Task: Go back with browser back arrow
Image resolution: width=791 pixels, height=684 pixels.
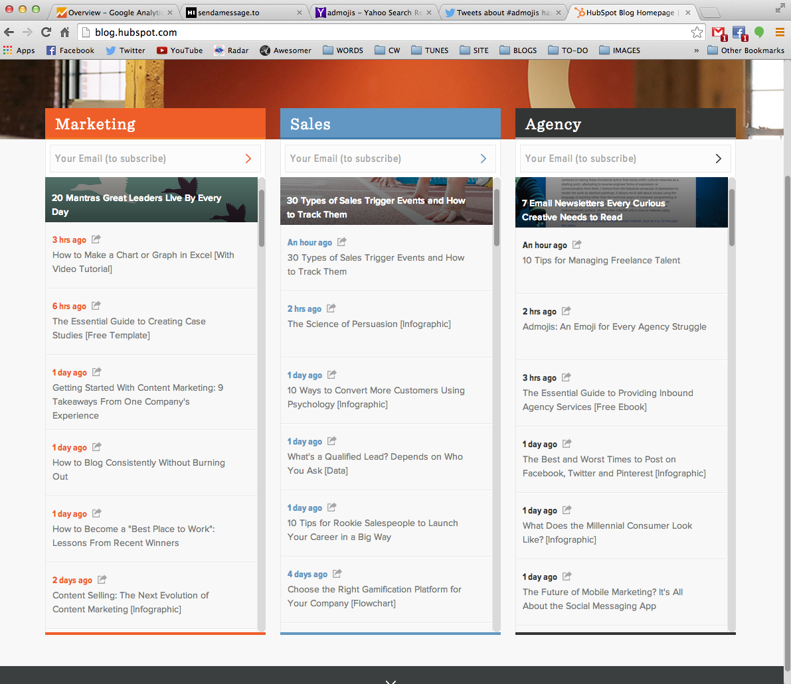Action: [x=9, y=33]
